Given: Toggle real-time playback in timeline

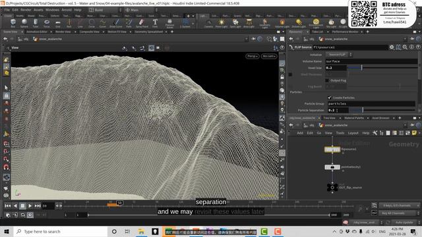Looking at the screenshot, I should coord(30,215).
